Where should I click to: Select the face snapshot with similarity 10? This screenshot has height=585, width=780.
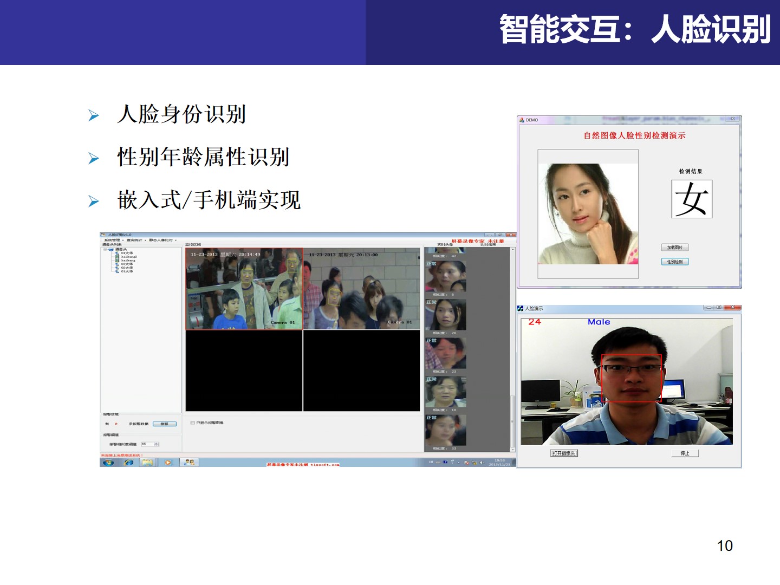point(445,392)
